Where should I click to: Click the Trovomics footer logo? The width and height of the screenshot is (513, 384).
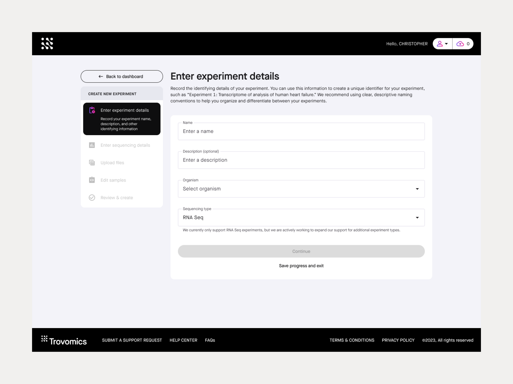coord(64,340)
